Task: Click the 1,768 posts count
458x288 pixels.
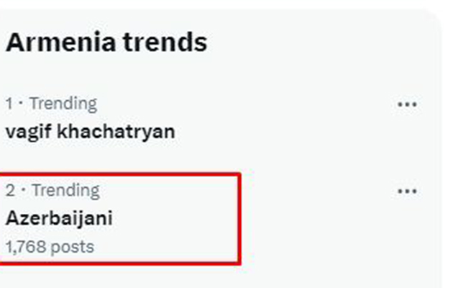Action: (x=50, y=247)
